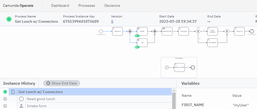Select 'Get Lunch w/ Connectors' row in Instance History
This screenshot has height=109, width=257.
pos(90,92)
